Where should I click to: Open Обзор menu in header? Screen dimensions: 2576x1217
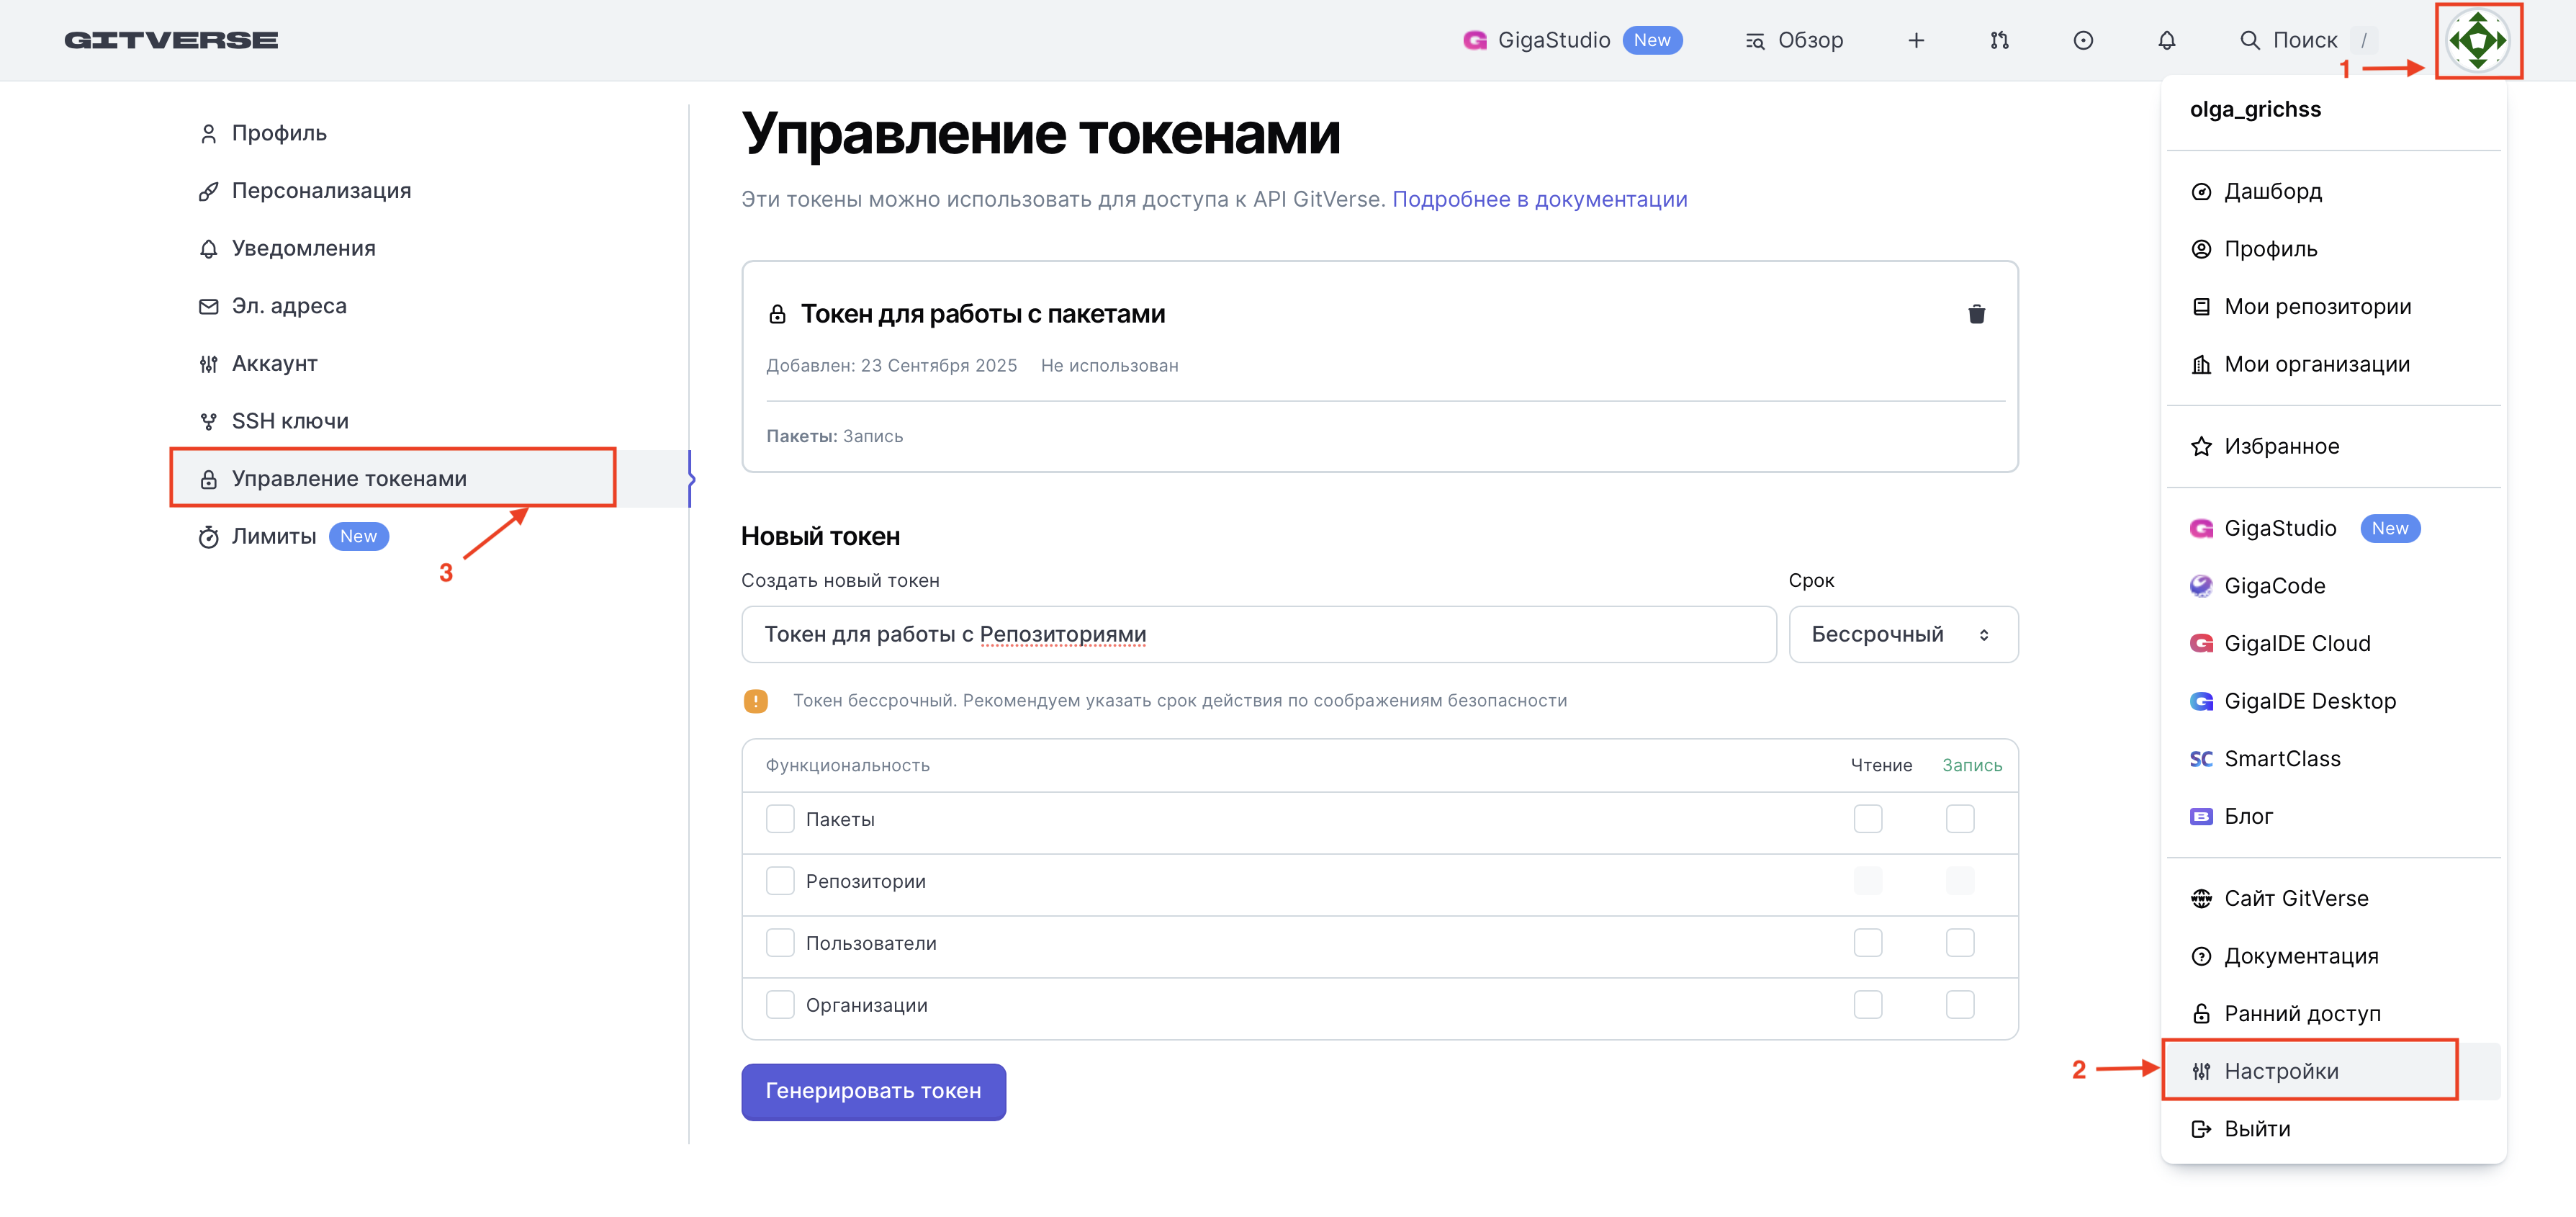point(1795,40)
